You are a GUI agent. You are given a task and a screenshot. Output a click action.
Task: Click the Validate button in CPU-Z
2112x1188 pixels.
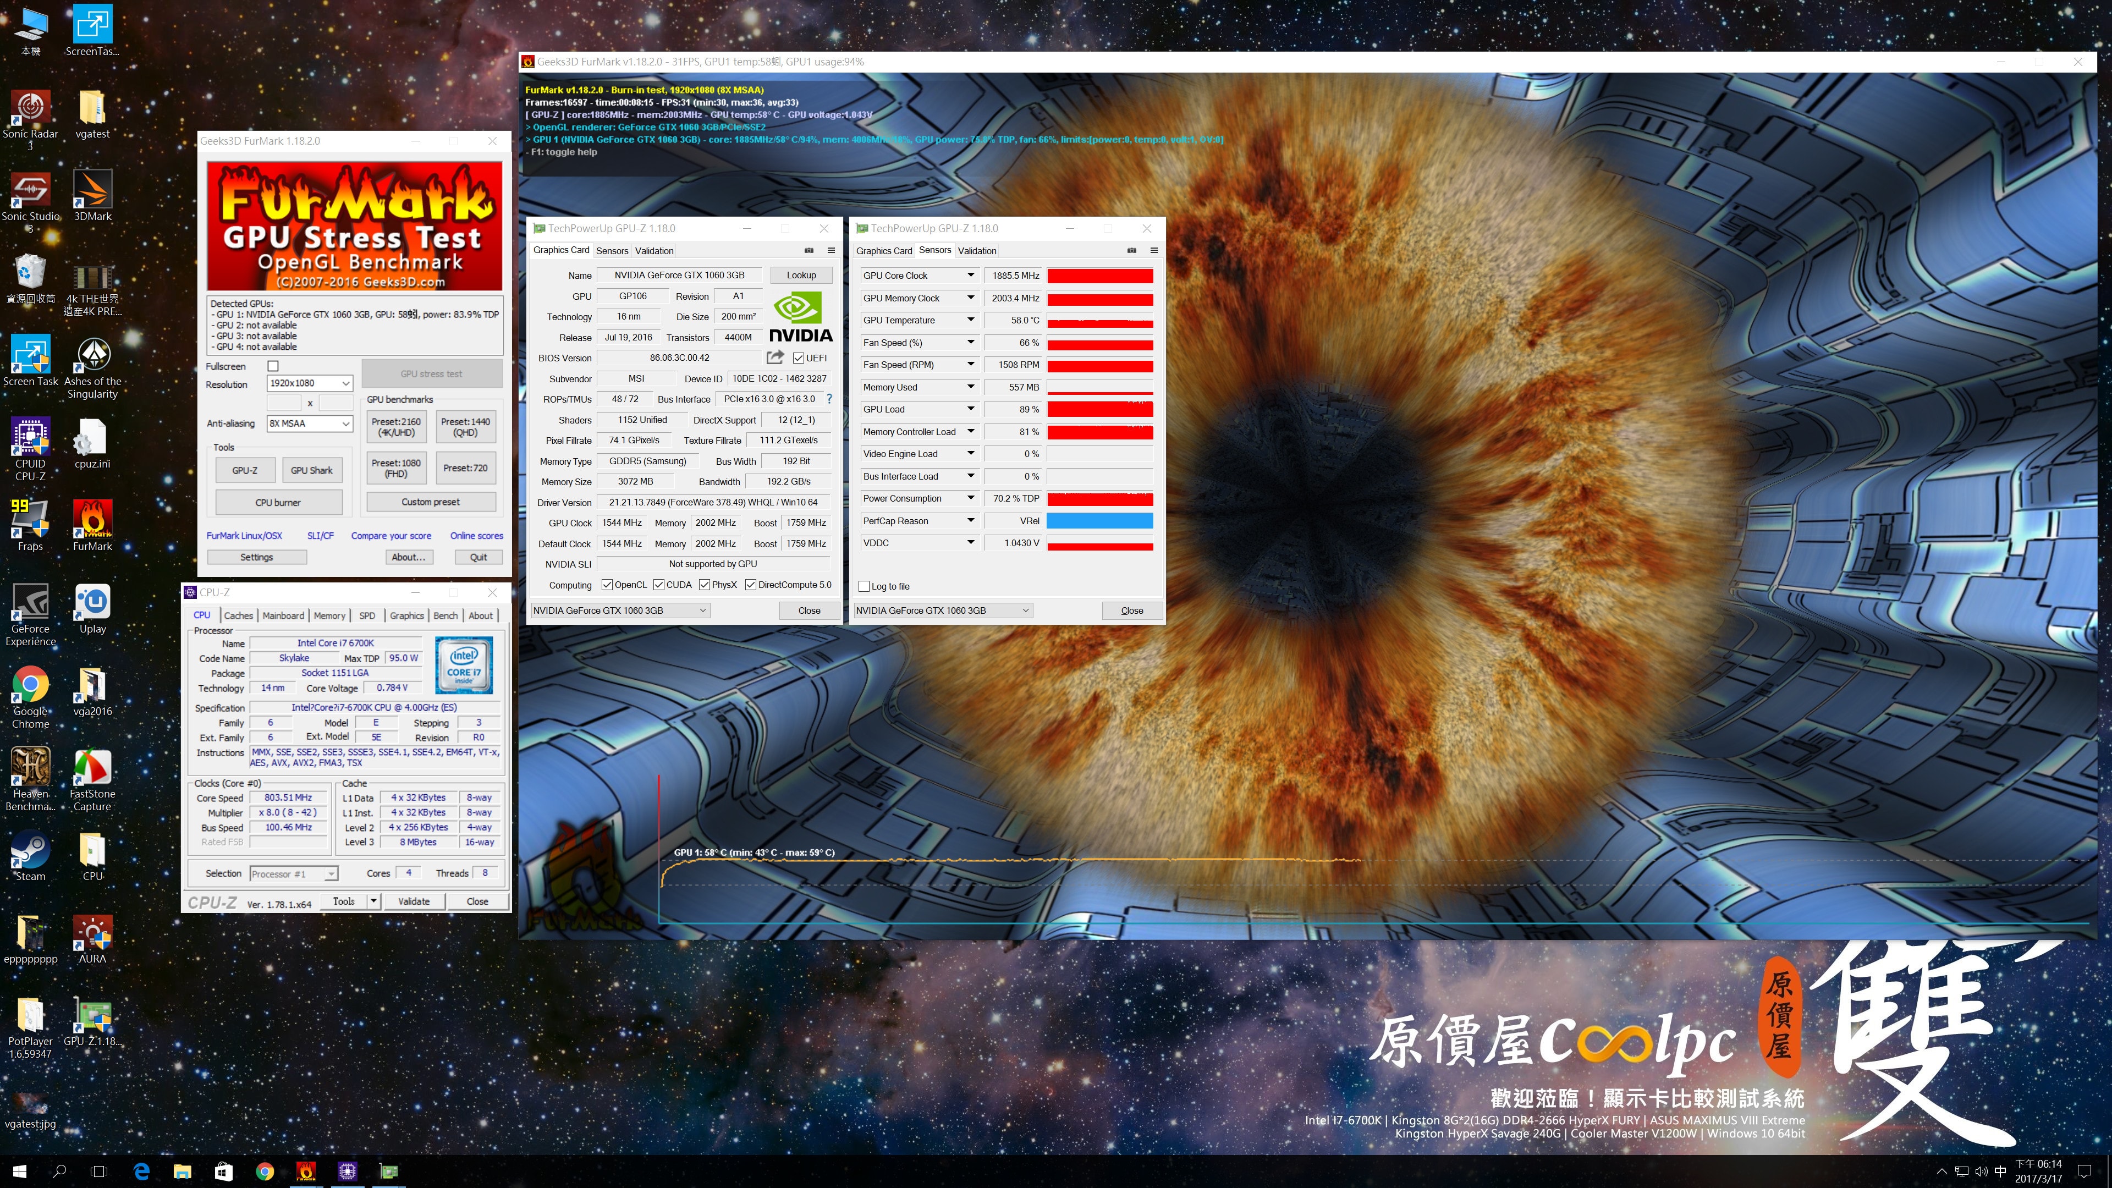click(x=413, y=901)
